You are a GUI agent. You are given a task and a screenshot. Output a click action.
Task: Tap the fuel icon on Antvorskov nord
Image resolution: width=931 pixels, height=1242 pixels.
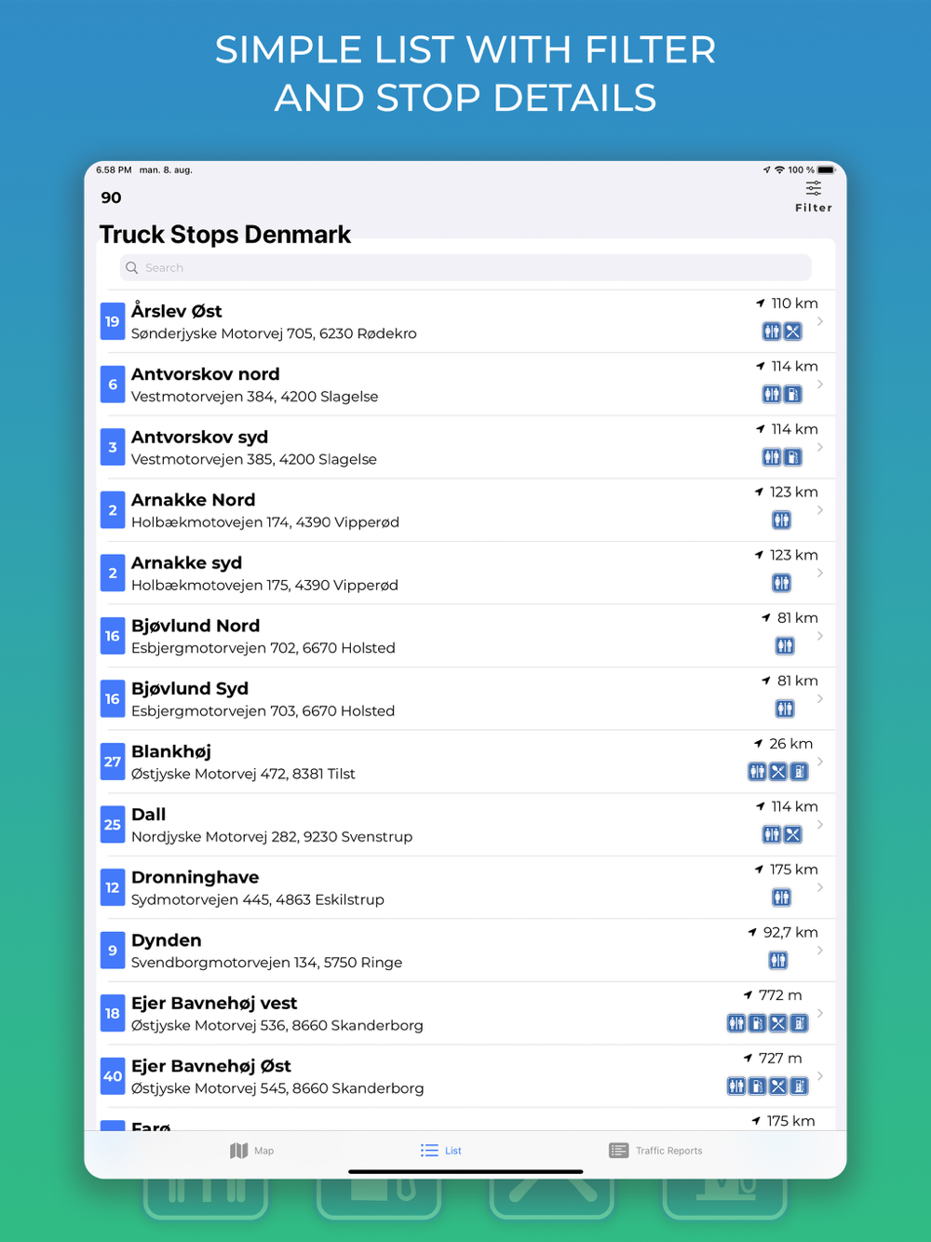tap(792, 395)
